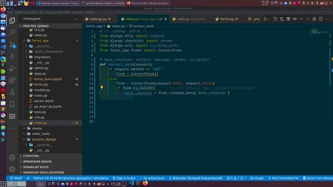Click Sign in to Jira in status bar
The image size is (333, 187).
click(x=124, y=178)
